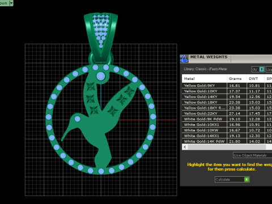
Task: Click the 27.14 grams value
Action: [235, 113]
